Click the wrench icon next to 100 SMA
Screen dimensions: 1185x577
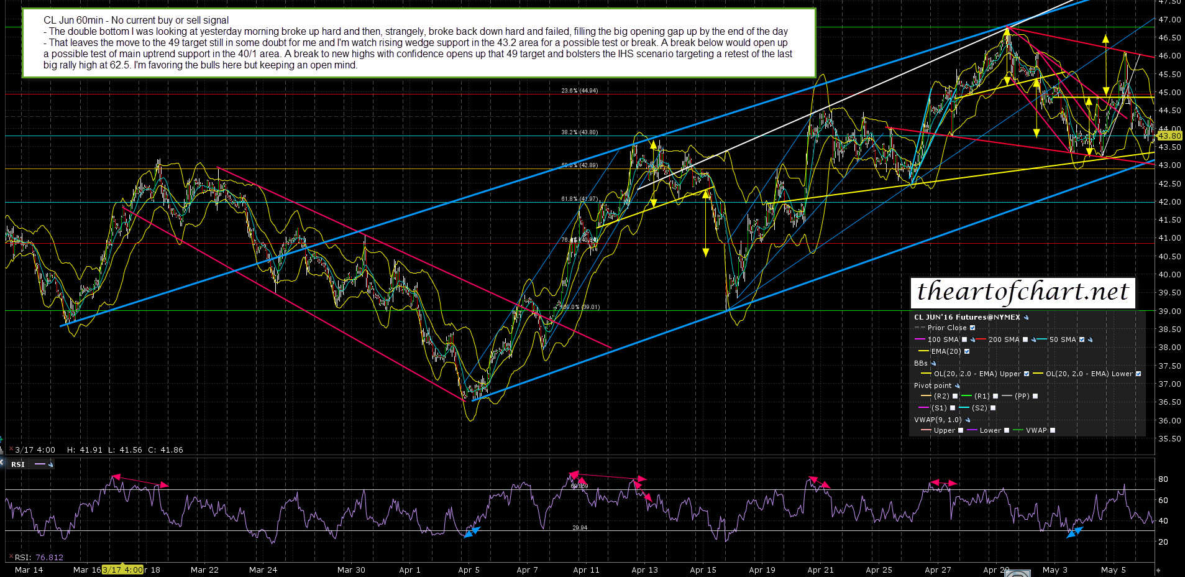[972, 340]
